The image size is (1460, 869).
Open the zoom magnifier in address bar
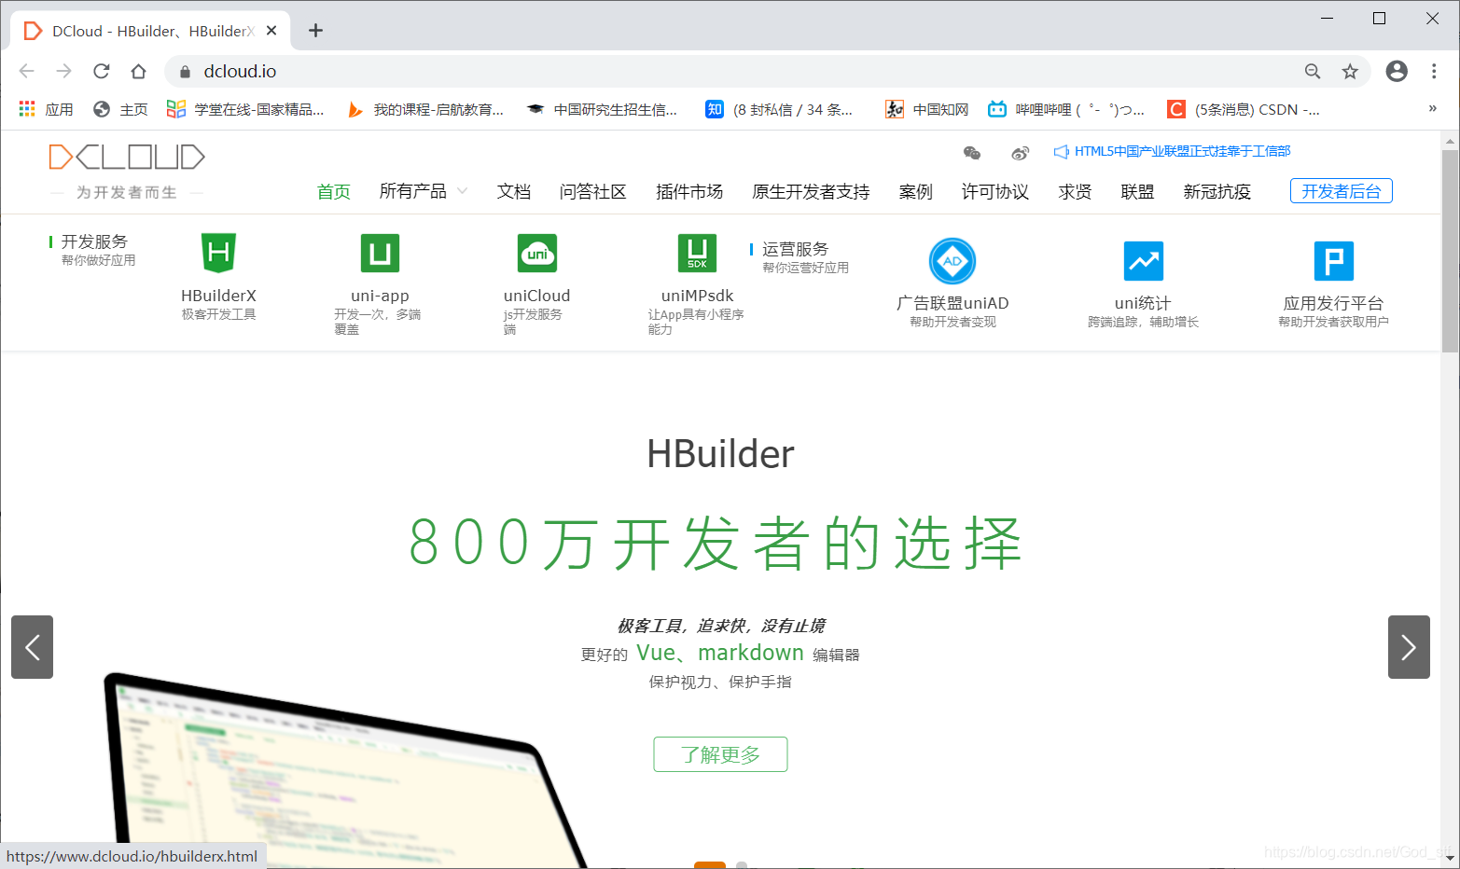(1313, 71)
